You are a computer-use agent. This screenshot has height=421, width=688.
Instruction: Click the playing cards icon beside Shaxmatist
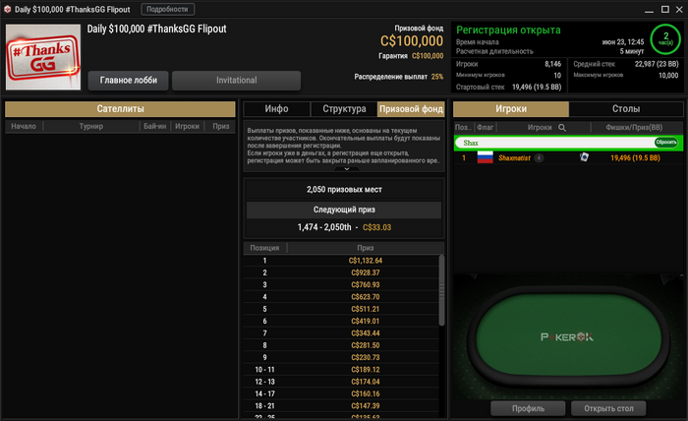(x=584, y=157)
